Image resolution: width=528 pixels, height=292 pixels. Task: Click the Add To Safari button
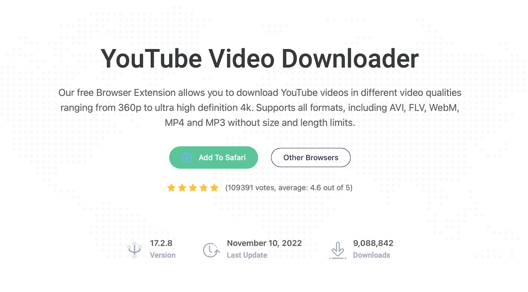[x=214, y=157]
